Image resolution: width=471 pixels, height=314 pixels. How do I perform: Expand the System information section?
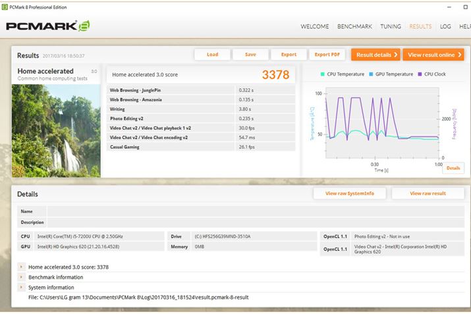pos(22,287)
